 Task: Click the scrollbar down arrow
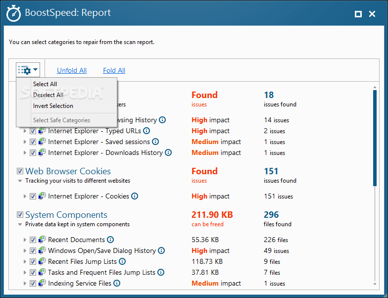(375, 284)
